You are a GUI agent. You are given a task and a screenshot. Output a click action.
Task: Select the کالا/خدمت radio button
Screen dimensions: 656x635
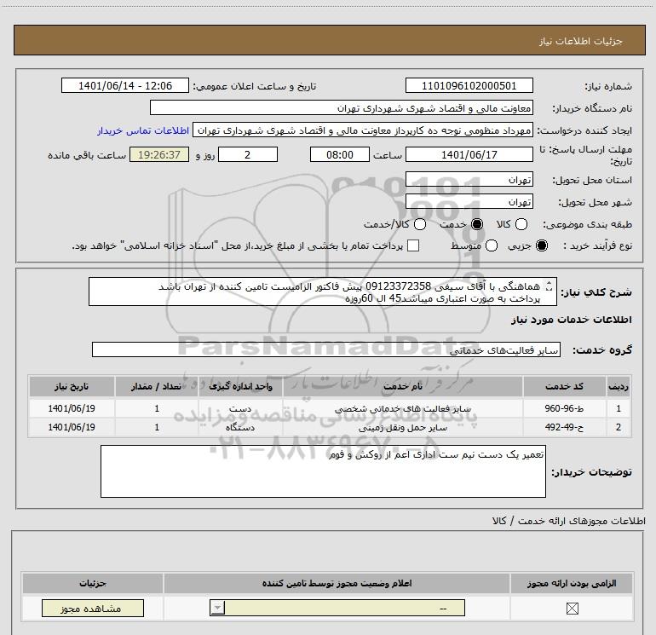(420, 224)
